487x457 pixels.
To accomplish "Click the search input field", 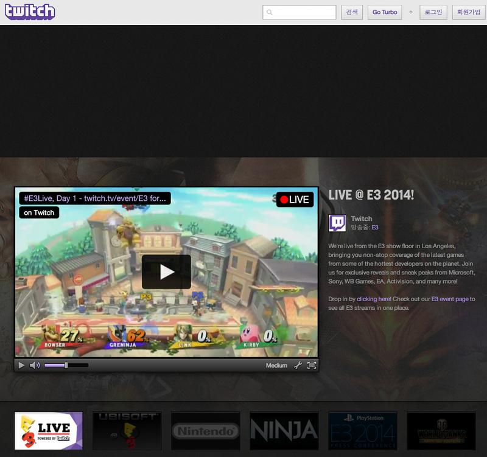I will 300,12.
